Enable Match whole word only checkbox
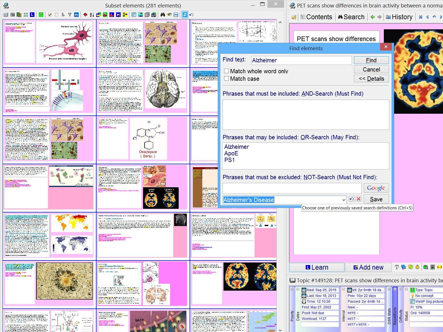443x332 pixels. click(x=226, y=71)
